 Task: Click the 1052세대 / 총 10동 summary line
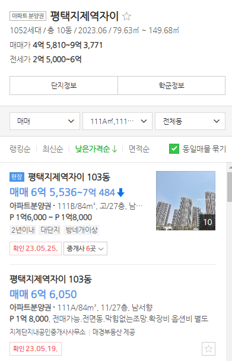[x=94, y=30]
